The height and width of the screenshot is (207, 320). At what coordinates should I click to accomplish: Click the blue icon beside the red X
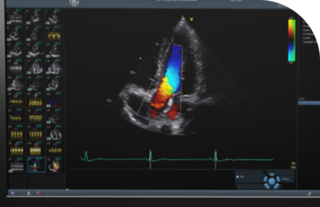[46, 193]
